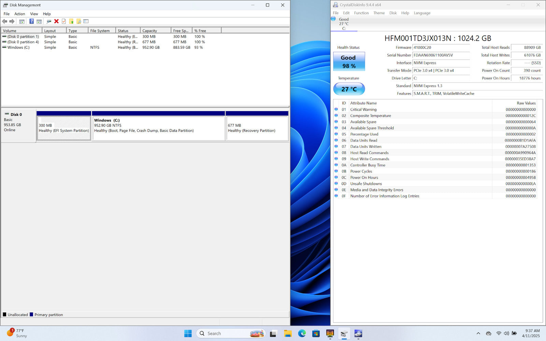The image size is (546, 341).
Task: Sort by the Volume column header
Action: [x=21, y=31]
